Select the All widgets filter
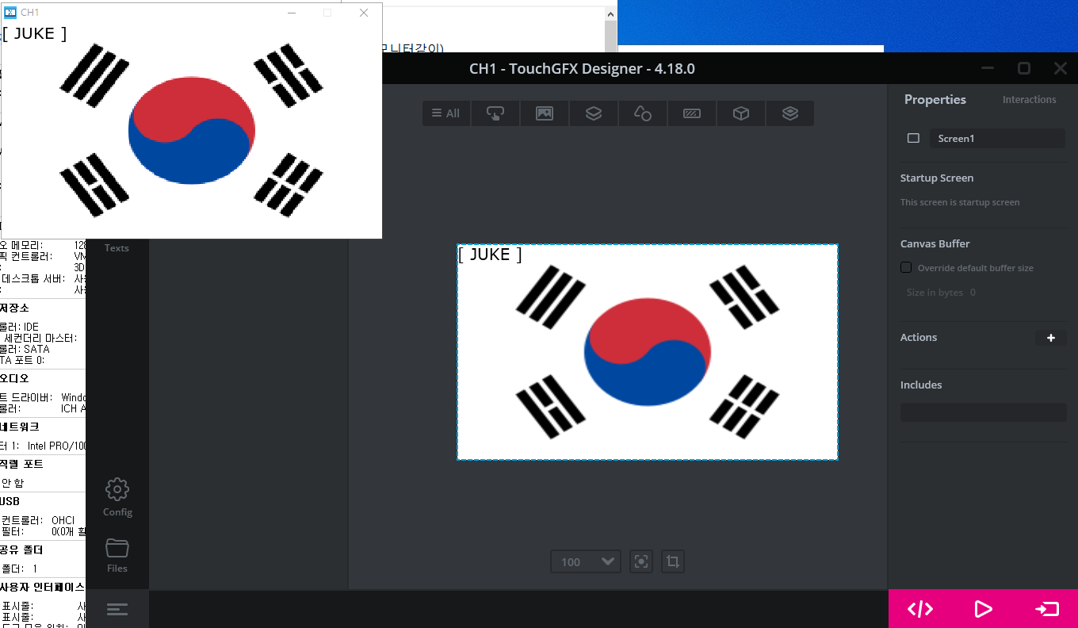Image resolution: width=1078 pixels, height=628 pixels. pos(446,113)
